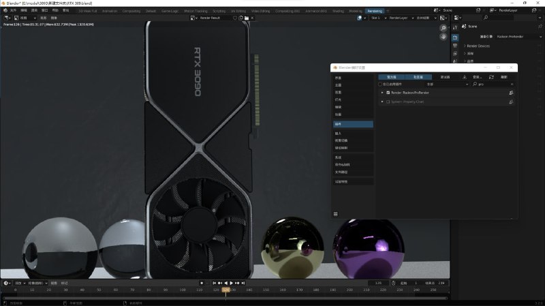Switch to the Motion Tracking workspace tab
This screenshot has height=306, width=545.
click(x=196, y=11)
